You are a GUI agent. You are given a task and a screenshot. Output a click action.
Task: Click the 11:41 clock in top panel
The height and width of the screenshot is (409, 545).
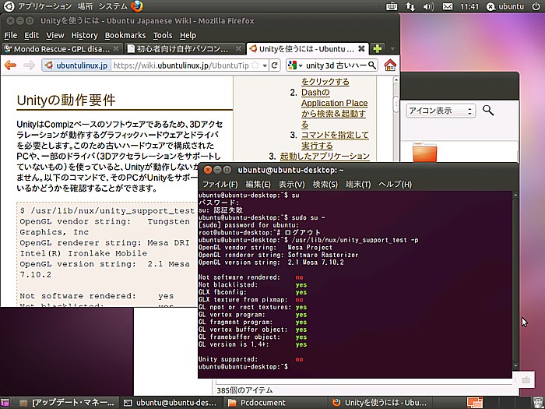coord(469,6)
